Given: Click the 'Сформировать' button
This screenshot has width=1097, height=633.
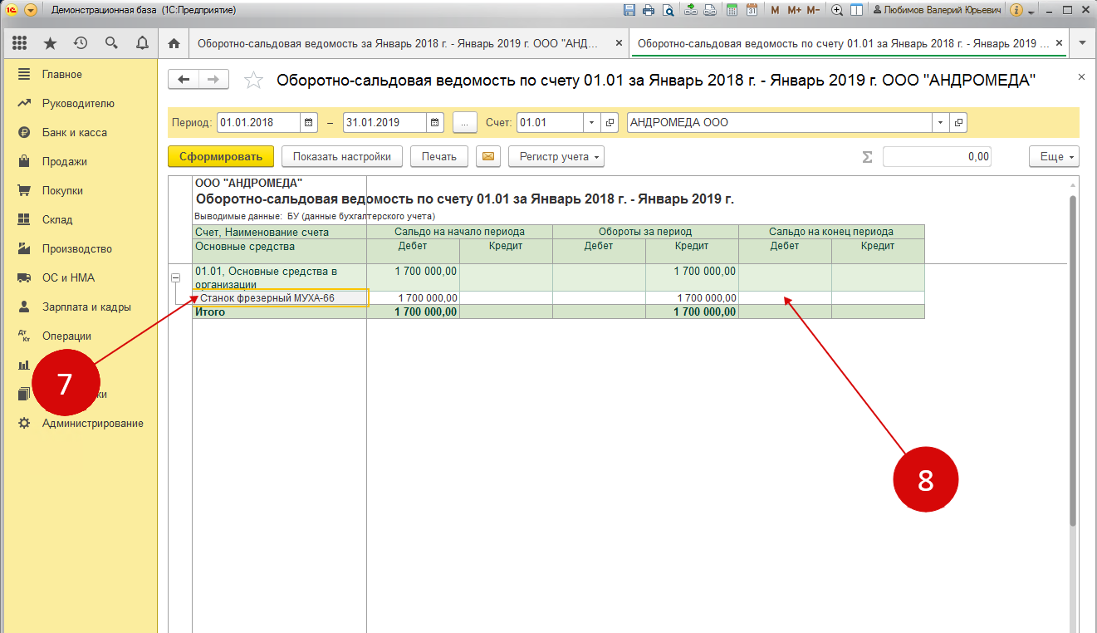Looking at the screenshot, I should [221, 156].
